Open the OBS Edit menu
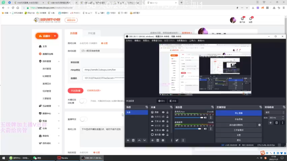The image size is (287, 161). 137,40
